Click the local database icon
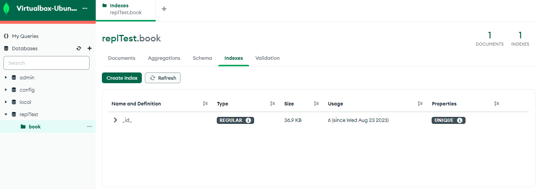This screenshot has height=189, width=537. pos(14,102)
